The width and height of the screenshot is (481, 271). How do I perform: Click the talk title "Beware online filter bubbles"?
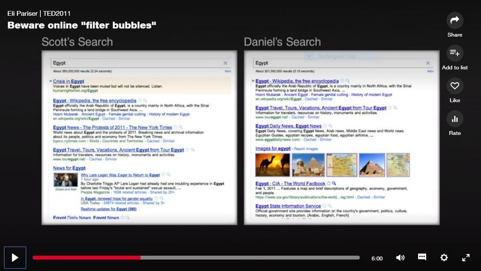pyautogui.click(x=81, y=25)
